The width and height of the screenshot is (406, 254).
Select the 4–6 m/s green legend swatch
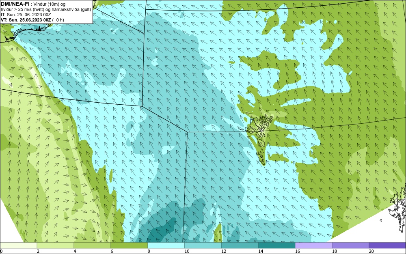[x=92, y=245]
